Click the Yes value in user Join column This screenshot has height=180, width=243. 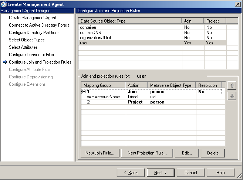(x=188, y=43)
